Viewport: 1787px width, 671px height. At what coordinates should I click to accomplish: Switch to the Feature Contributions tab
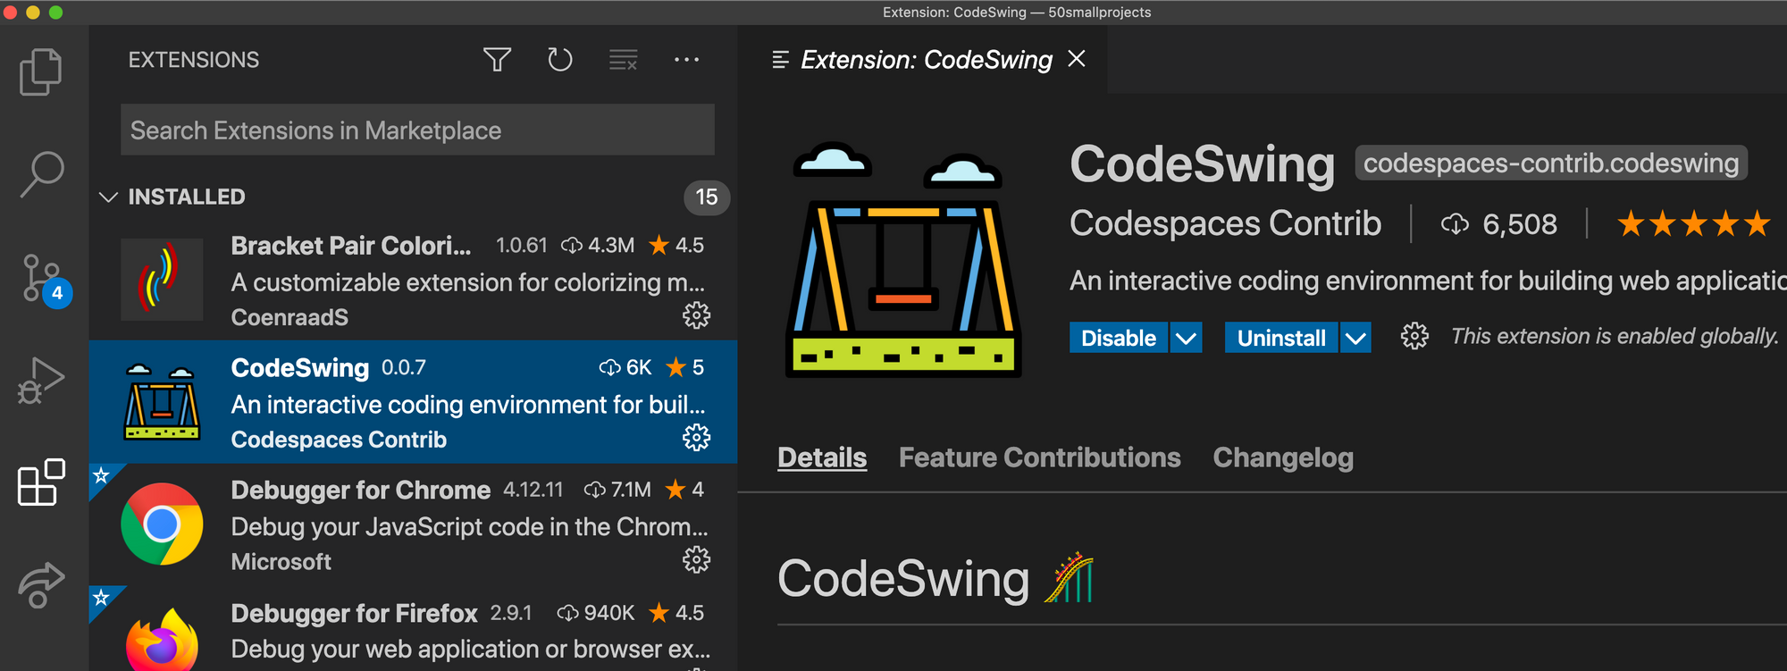1040,457
